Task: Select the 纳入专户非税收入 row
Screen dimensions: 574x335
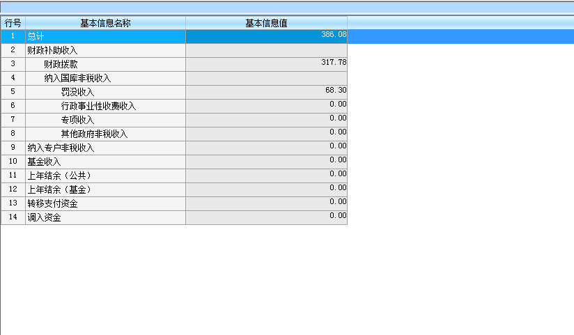Action: click(61, 148)
